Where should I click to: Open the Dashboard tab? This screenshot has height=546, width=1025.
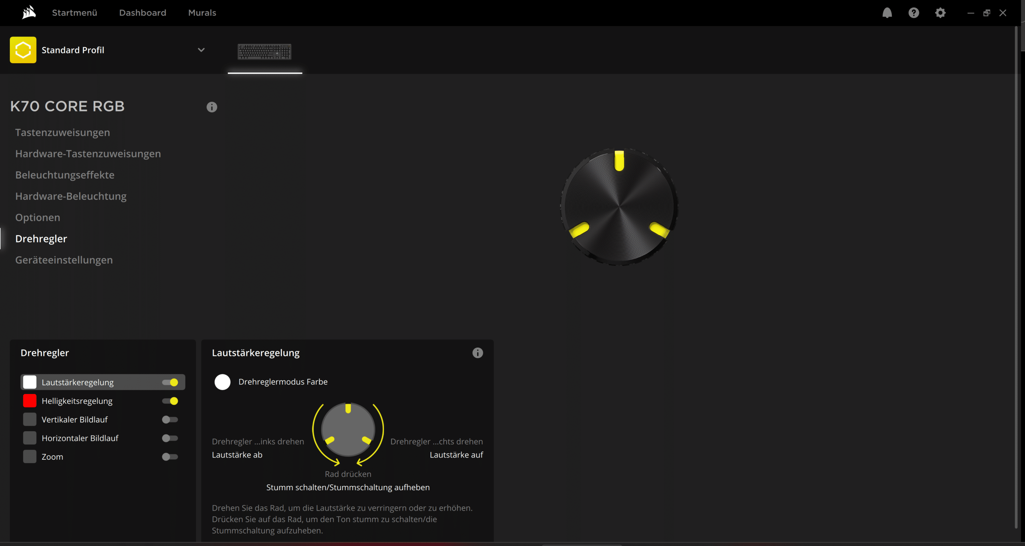(x=142, y=13)
